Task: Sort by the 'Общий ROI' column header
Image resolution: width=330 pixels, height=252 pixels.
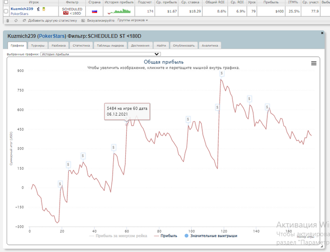Action: (215, 2)
